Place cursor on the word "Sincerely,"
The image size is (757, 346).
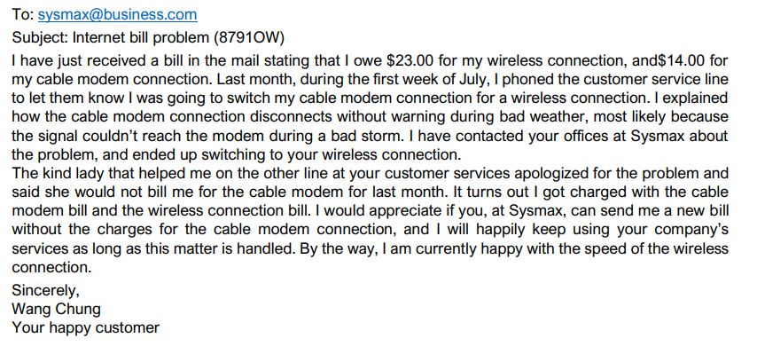pyautogui.click(x=45, y=291)
